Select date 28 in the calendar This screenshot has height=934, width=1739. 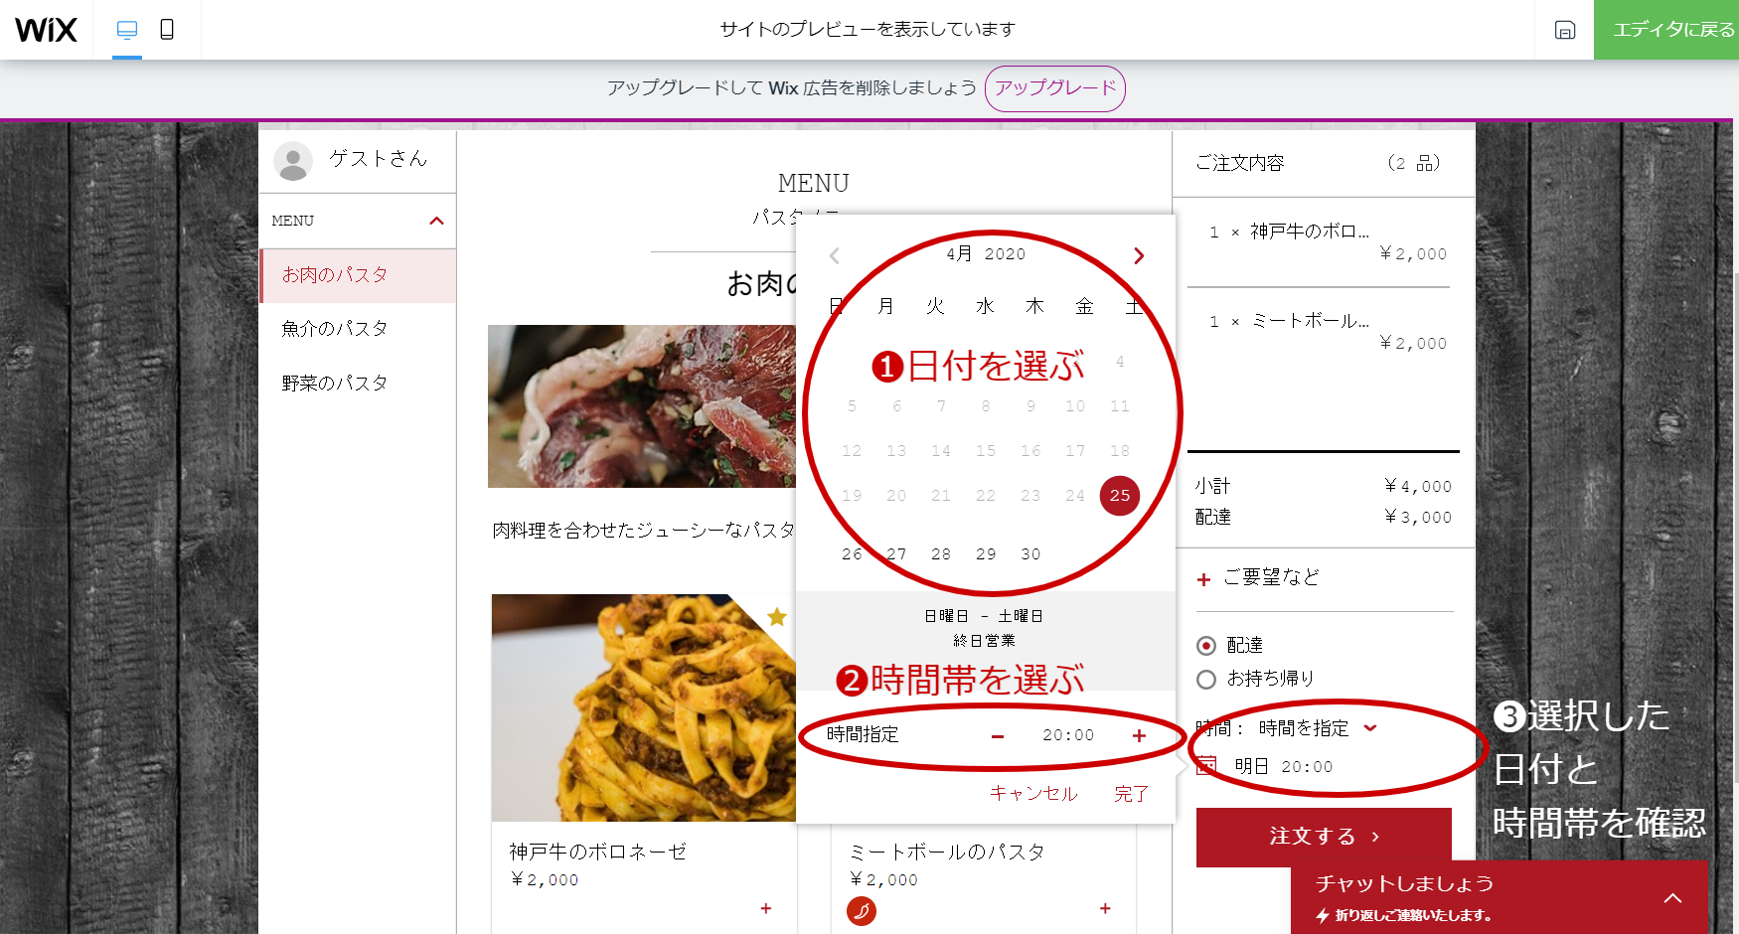[941, 554]
